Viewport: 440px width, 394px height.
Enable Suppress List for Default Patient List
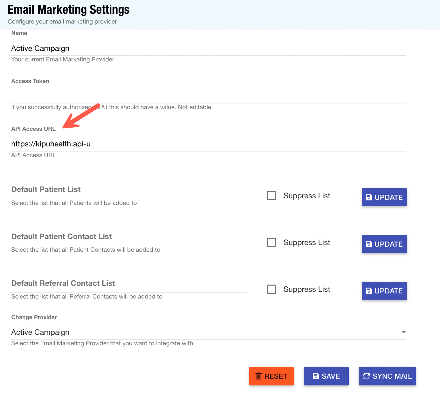pos(271,196)
